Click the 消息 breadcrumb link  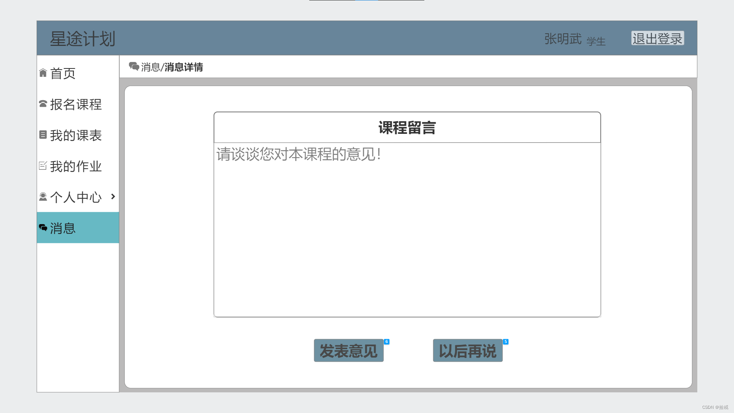pos(150,67)
